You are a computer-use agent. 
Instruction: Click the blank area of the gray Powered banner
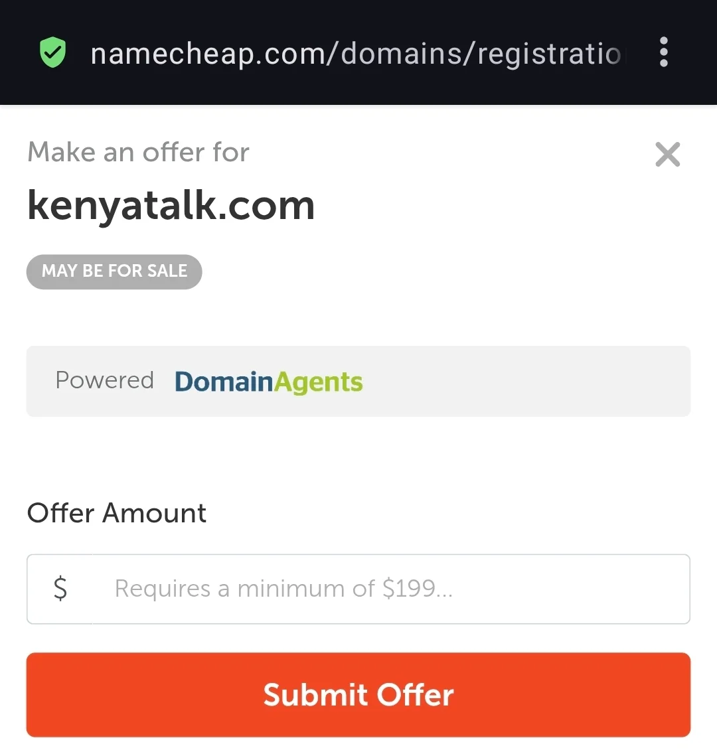coord(526,381)
